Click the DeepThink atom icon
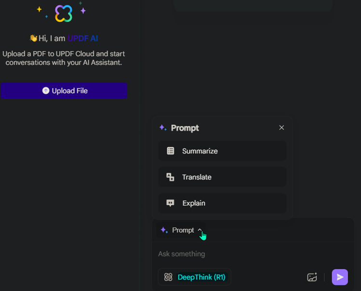361x291 pixels. pos(168,277)
